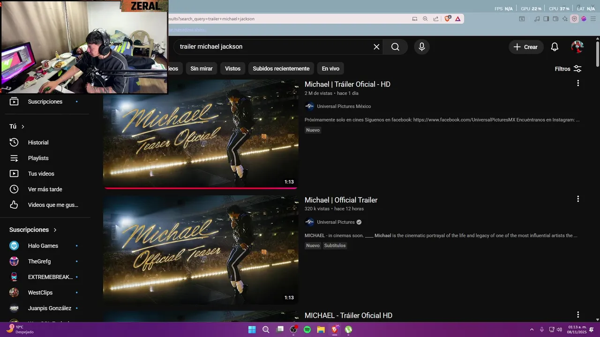The image size is (600, 337).
Task: Open Brave Shields lion icon
Action: click(x=448, y=19)
